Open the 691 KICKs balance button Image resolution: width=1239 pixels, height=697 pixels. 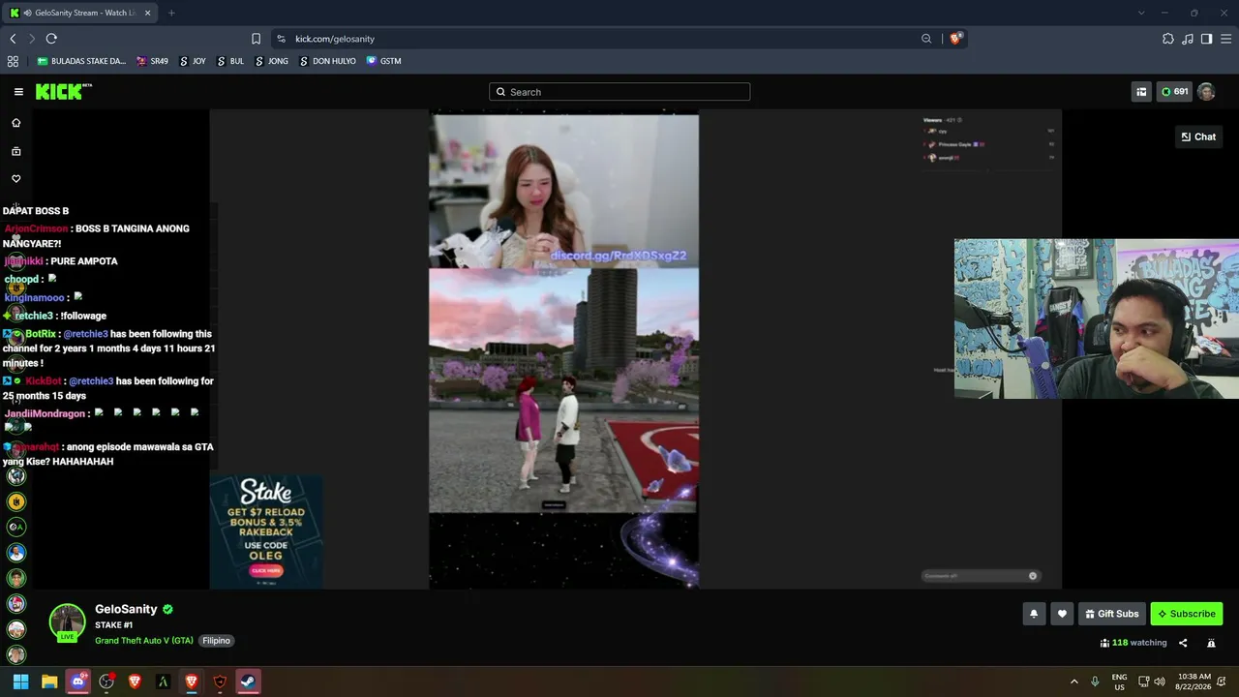1174,92
